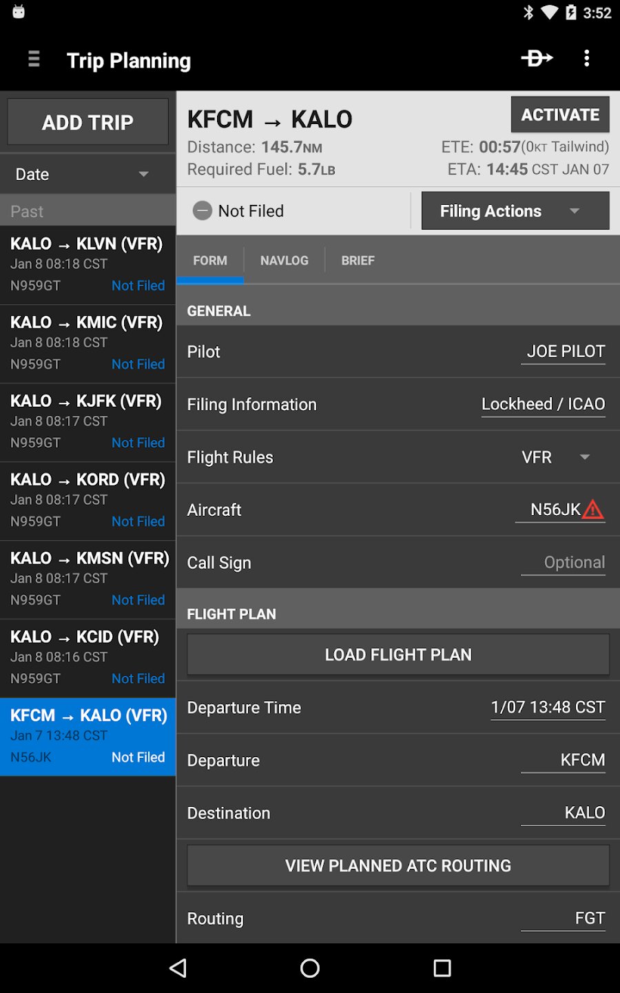The height and width of the screenshot is (993, 620).
Task: Tap the recent apps square button
Action: pos(442,968)
